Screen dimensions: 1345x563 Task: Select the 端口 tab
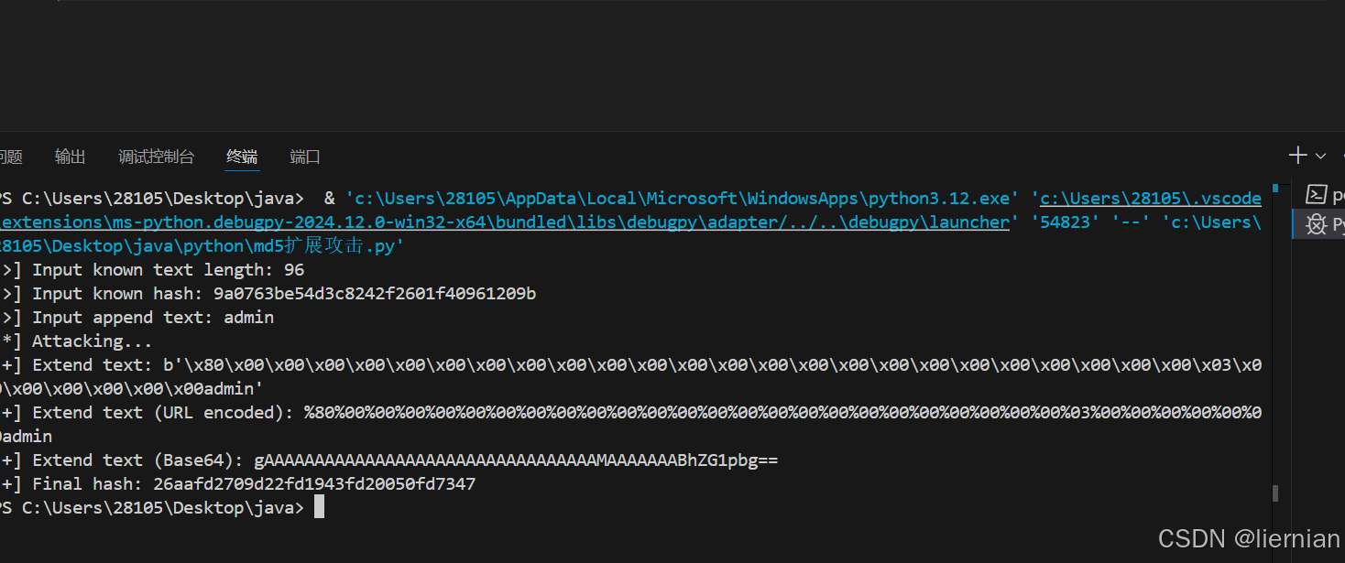coord(304,157)
